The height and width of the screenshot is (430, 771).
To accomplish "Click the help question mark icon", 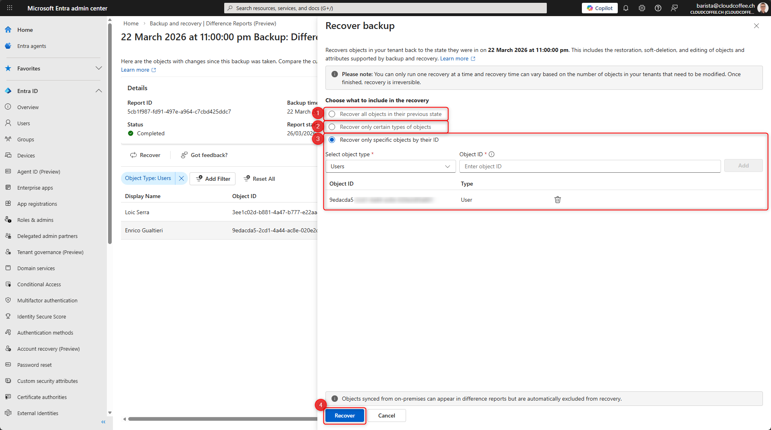I will pyautogui.click(x=658, y=8).
